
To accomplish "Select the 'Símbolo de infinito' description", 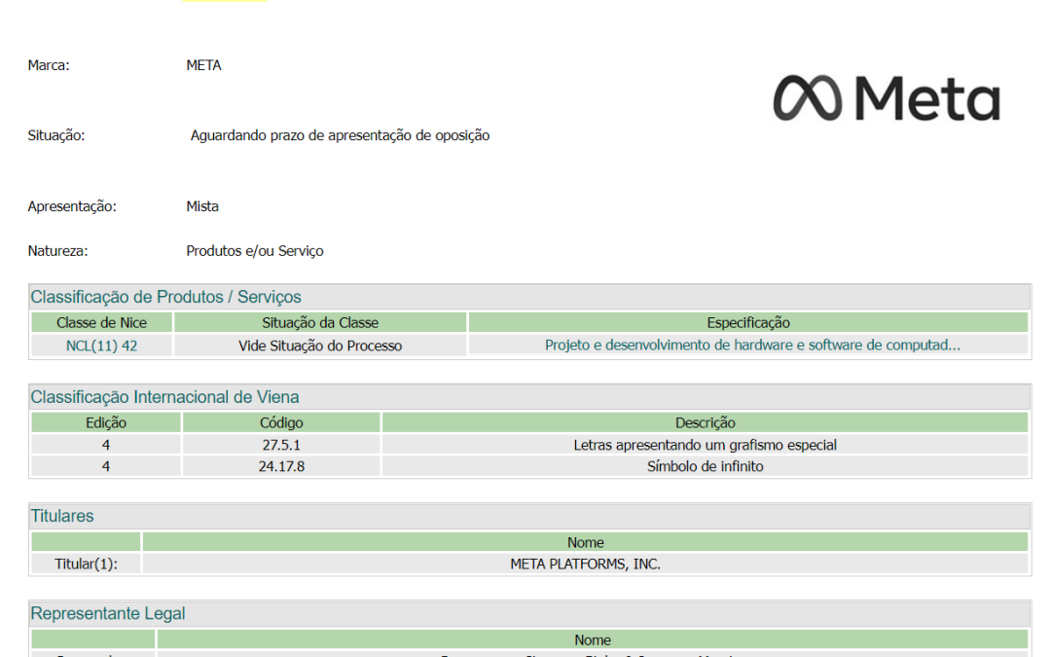I will [x=705, y=466].
